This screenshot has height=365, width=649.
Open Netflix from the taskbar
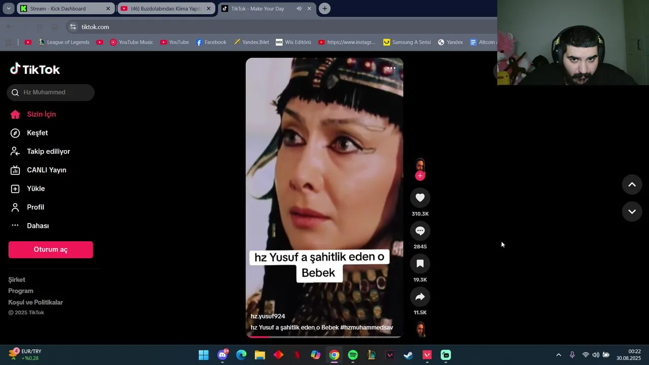(297, 355)
